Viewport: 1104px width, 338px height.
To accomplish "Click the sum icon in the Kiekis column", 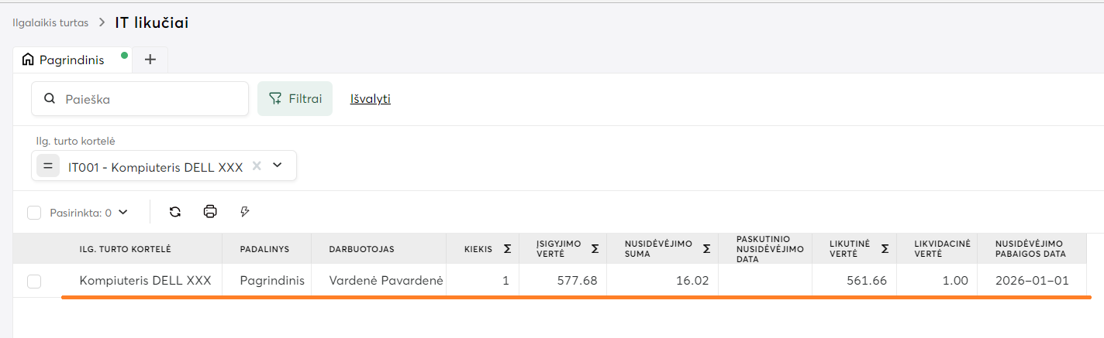I will [507, 249].
